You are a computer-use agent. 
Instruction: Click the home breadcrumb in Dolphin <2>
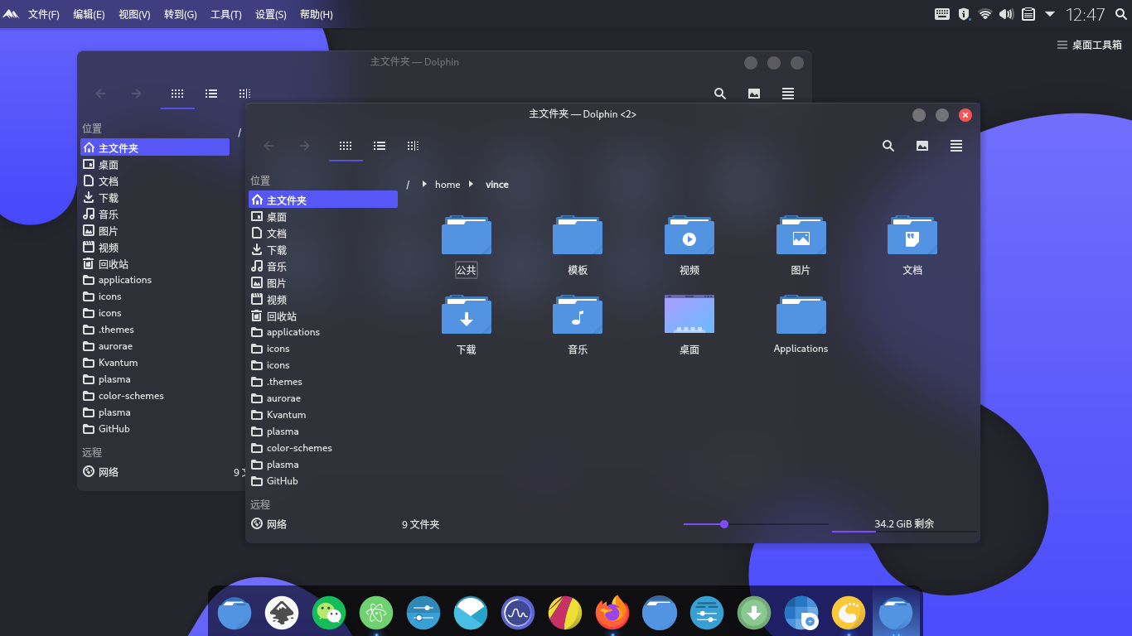point(447,185)
